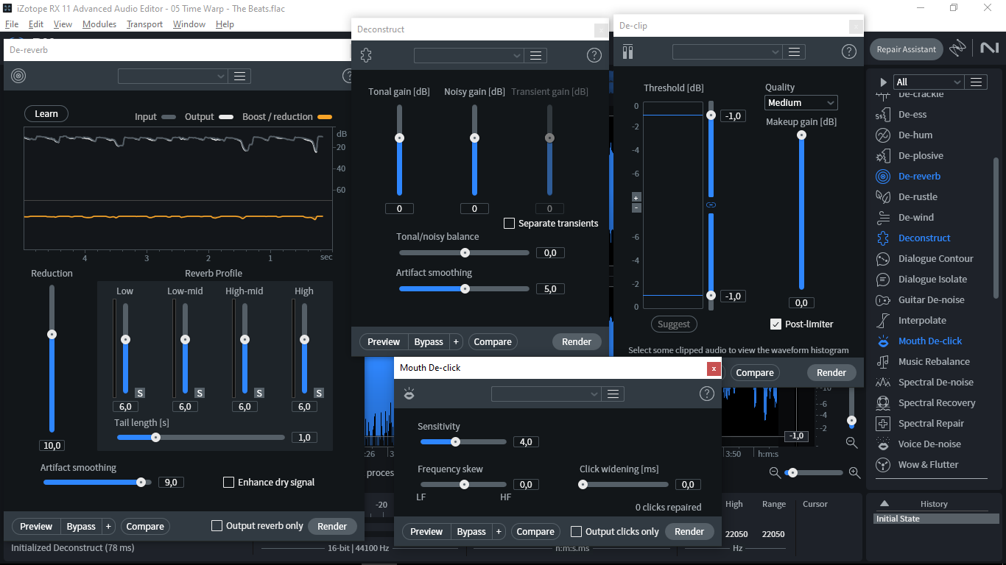Screen dimensions: 1006x565
Task: Open Spectral Repair module icon
Action: 883,424
